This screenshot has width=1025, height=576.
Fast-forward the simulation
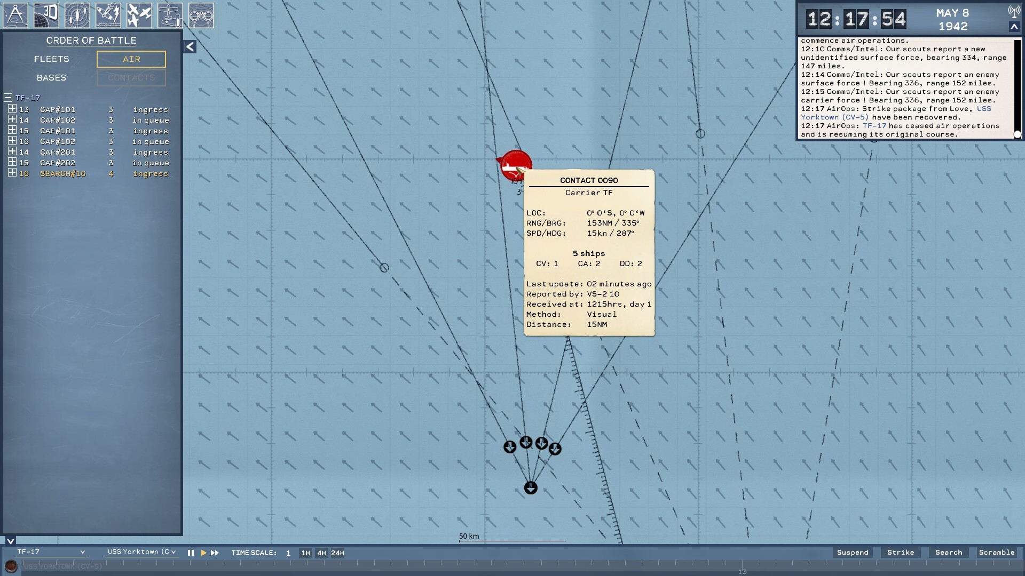click(x=215, y=553)
